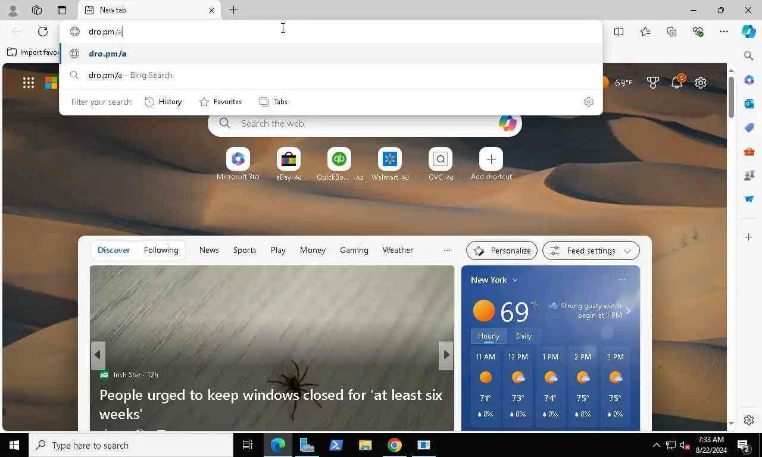Open Browser essentials heart icon
Image resolution: width=762 pixels, height=457 pixels.
coord(698,32)
